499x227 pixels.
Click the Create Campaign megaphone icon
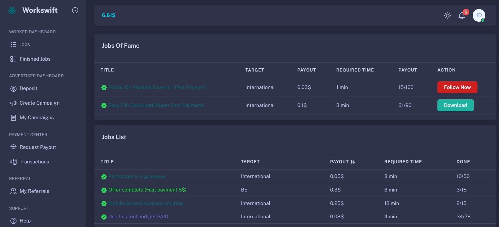pos(13,103)
